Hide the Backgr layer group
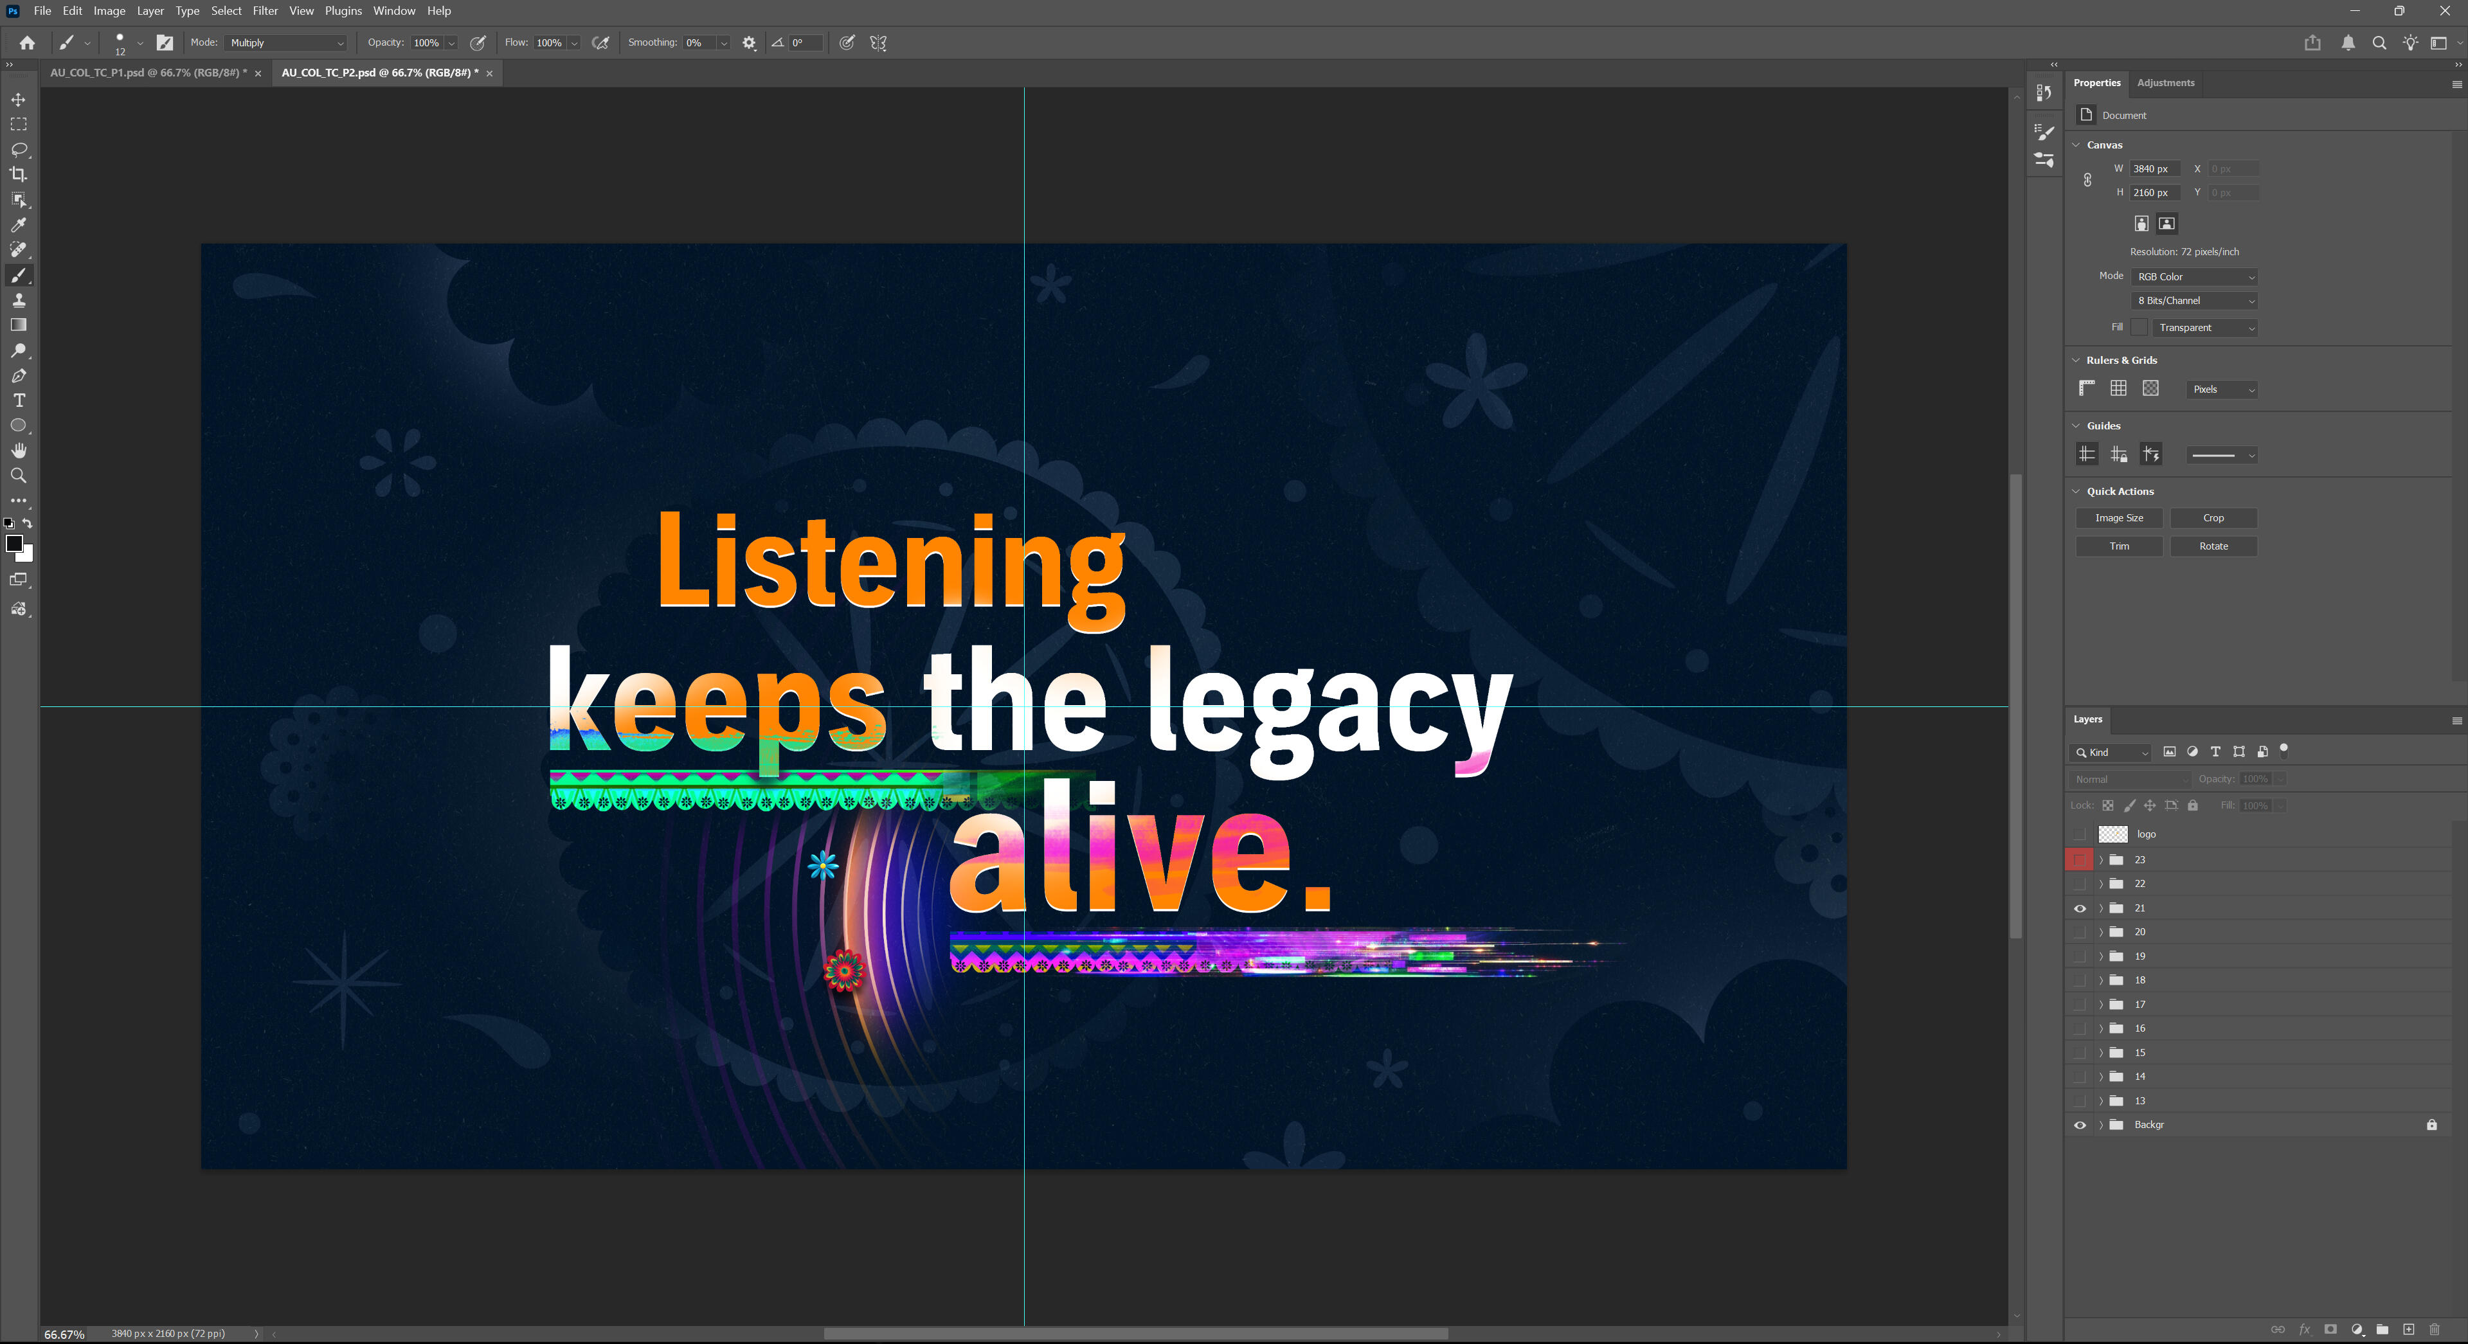 tap(2079, 1125)
